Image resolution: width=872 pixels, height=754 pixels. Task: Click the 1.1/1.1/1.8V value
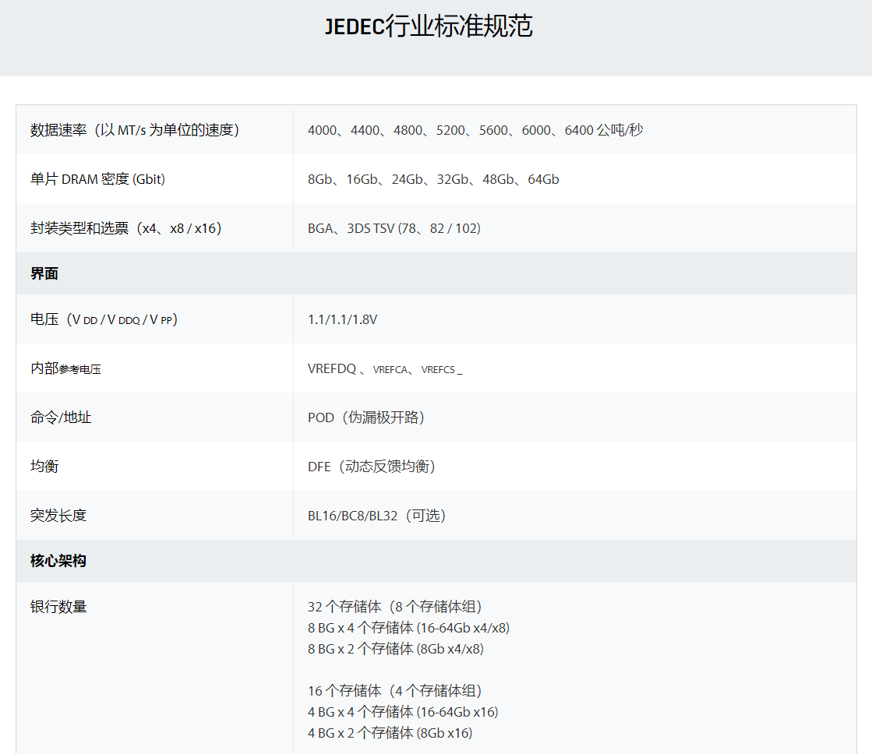point(343,319)
